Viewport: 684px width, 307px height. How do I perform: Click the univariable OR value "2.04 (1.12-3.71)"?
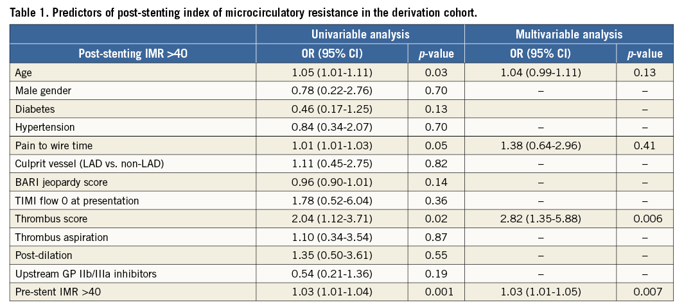tap(331, 219)
